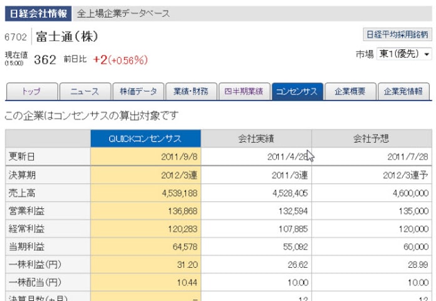
Task: Click the change value +2(+0.56%)
Action: [120, 59]
